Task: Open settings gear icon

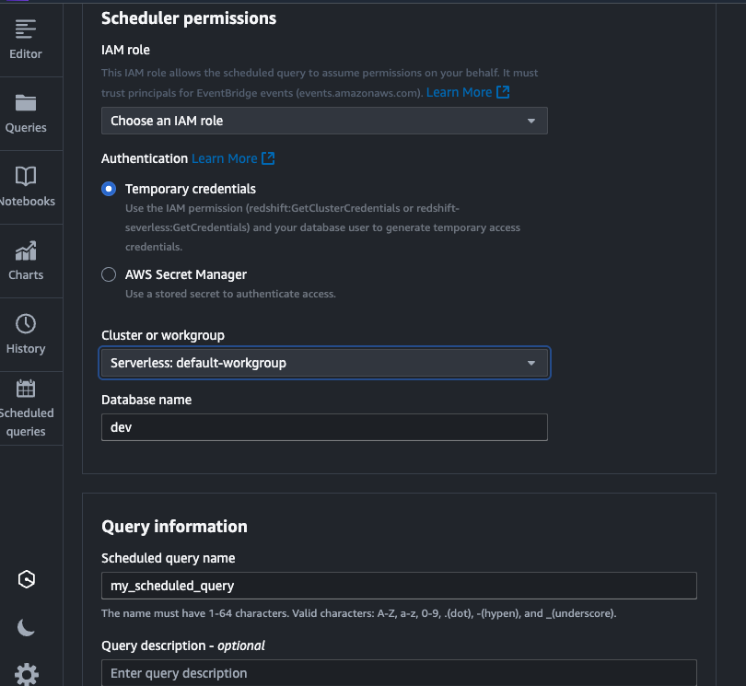Action: (27, 674)
